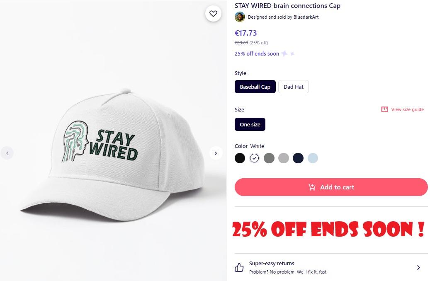Select the navy blue color swatch
Viewport: 430px width, 281px height.
click(298, 158)
